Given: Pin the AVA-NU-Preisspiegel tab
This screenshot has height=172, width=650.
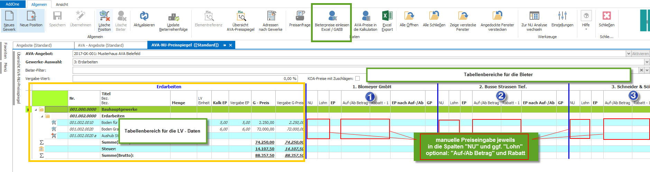Looking at the screenshot, I should tap(225, 45).
